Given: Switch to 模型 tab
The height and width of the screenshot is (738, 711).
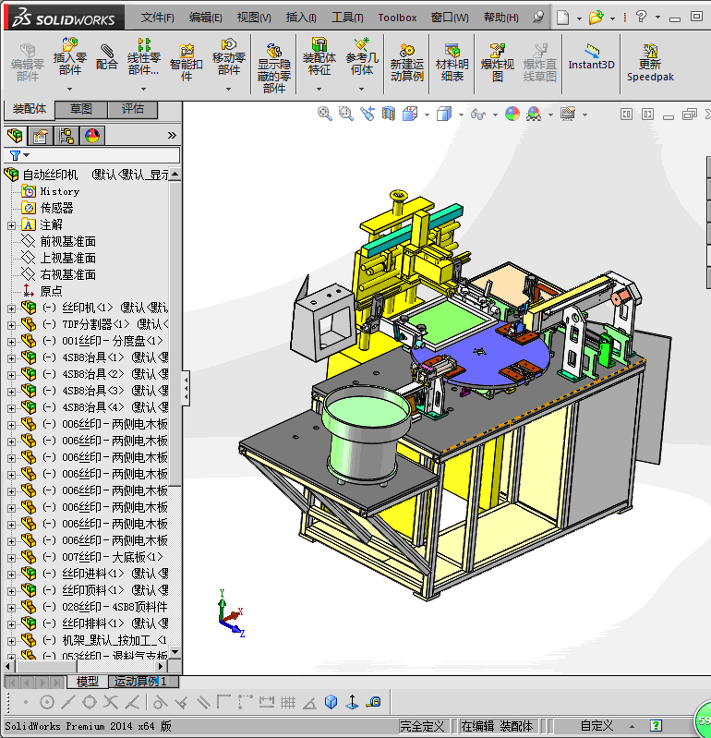Looking at the screenshot, I should tap(87, 682).
